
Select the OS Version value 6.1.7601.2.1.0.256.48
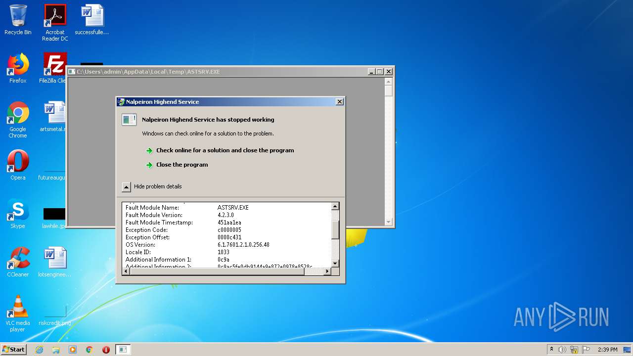click(x=243, y=245)
